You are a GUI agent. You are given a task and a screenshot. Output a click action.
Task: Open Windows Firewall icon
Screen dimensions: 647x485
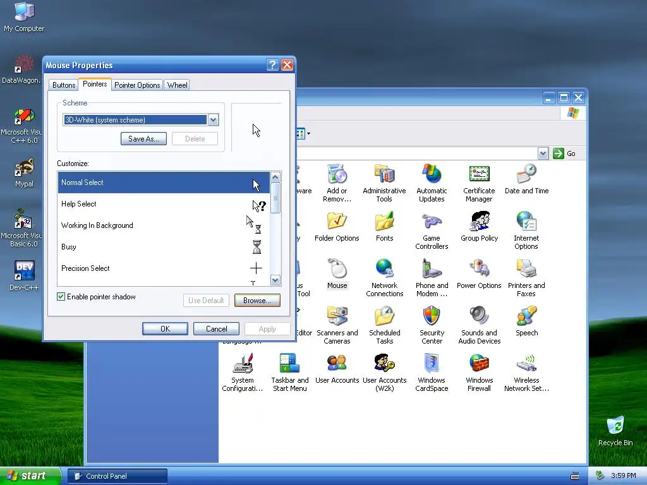pyautogui.click(x=479, y=373)
